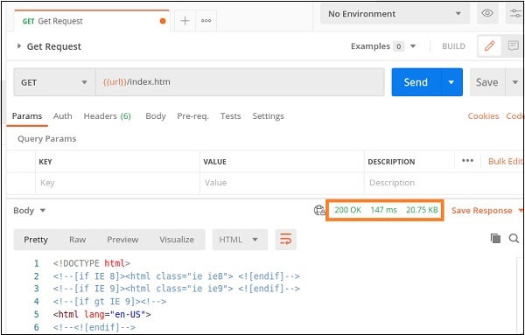Select the Preview response view
This screenshot has height=335, width=525.
point(122,240)
